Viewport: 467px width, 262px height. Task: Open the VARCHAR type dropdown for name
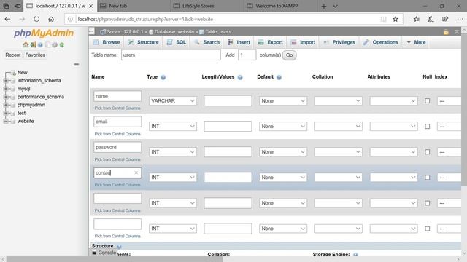click(x=173, y=100)
